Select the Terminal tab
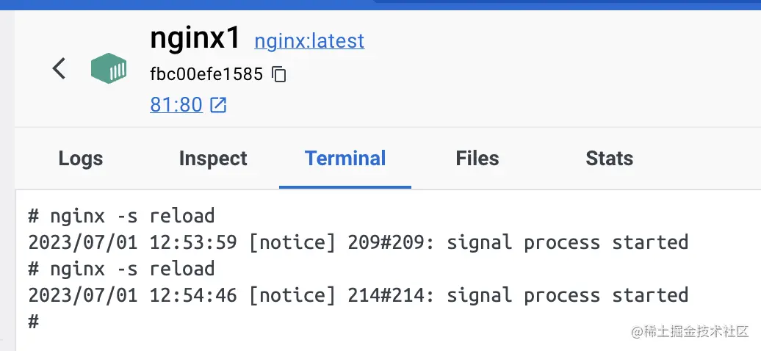The height and width of the screenshot is (351, 761). point(345,159)
